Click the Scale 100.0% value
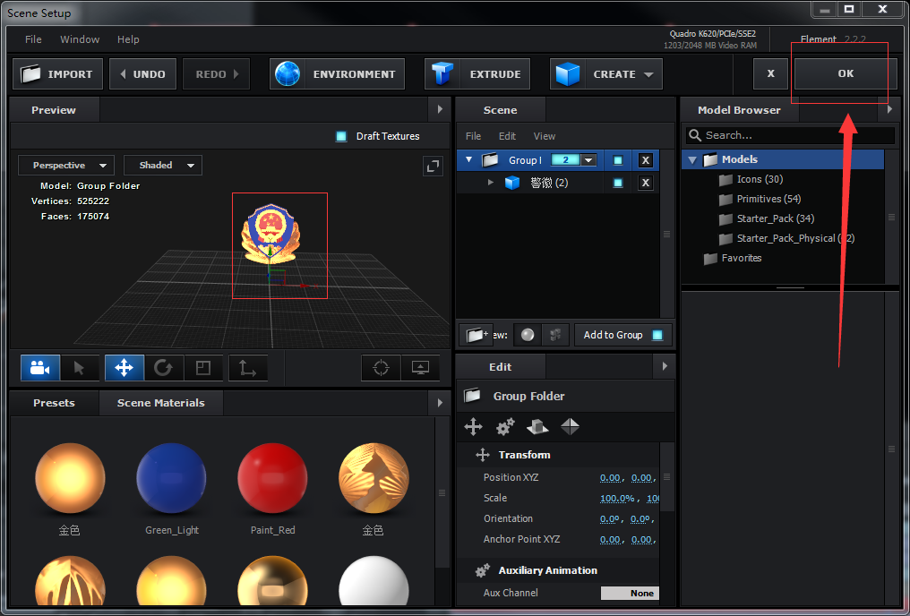910x616 pixels. coord(617,498)
